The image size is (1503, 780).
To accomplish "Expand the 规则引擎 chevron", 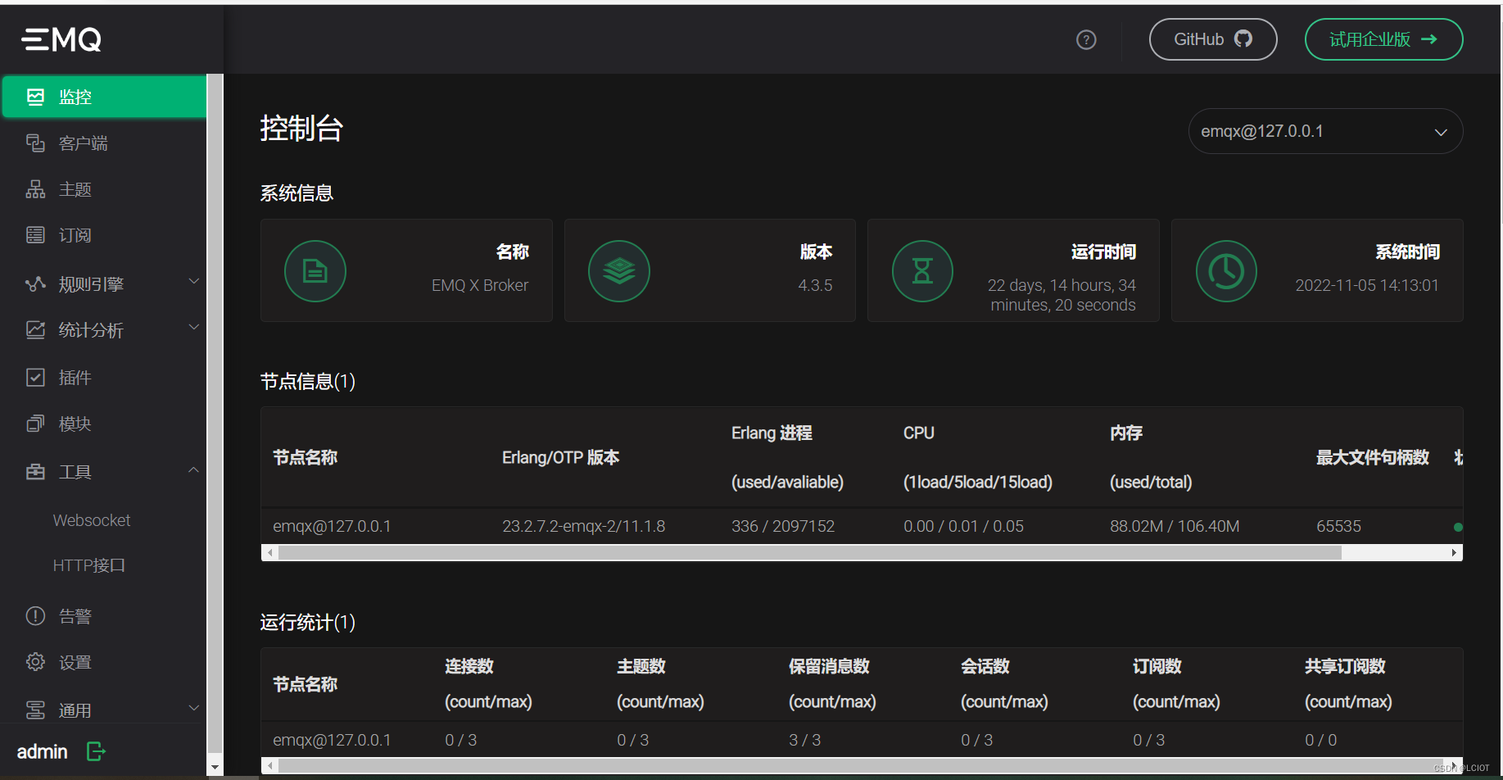I will click(194, 281).
